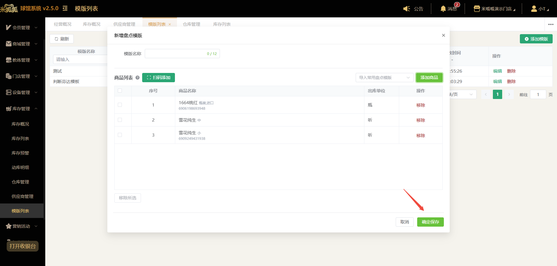Collapse the 库存管理 sidebar section

(22, 109)
